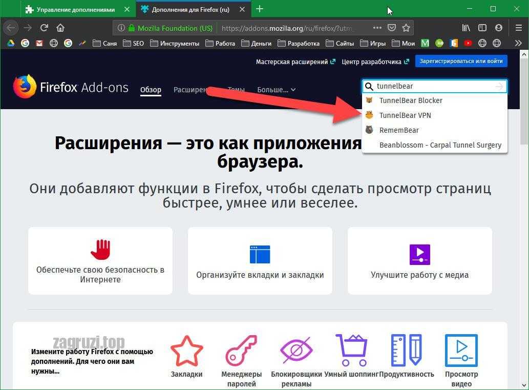This screenshot has height=390, width=529.
Task: Open the purple media player icon
Action: tap(420, 255)
